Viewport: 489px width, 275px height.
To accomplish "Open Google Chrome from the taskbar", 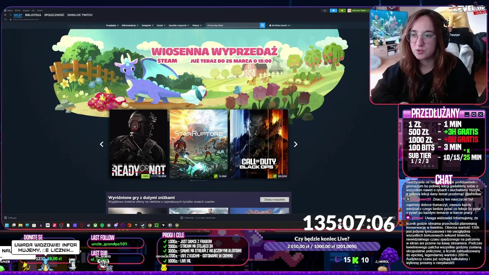I will point(150,225).
